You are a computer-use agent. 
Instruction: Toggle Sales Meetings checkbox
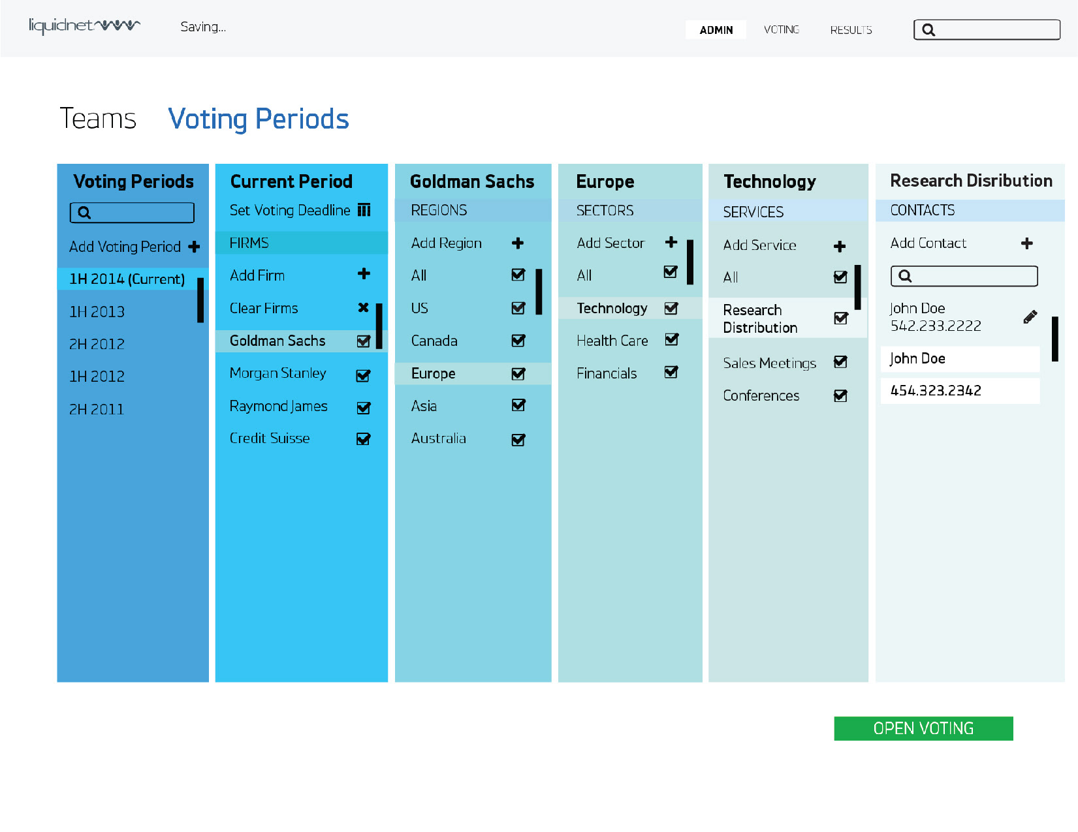click(x=841, y=362)
